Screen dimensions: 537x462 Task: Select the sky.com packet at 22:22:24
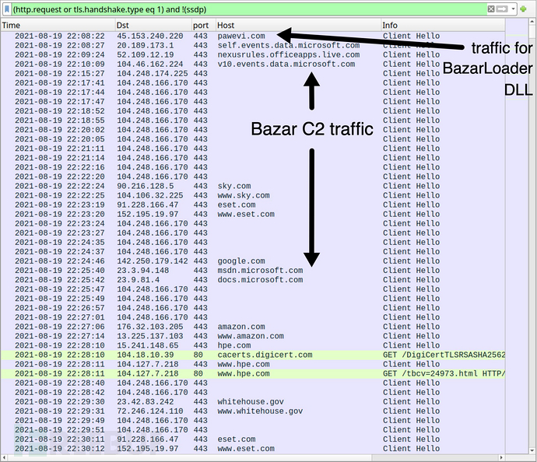click(x=253, y=186)
